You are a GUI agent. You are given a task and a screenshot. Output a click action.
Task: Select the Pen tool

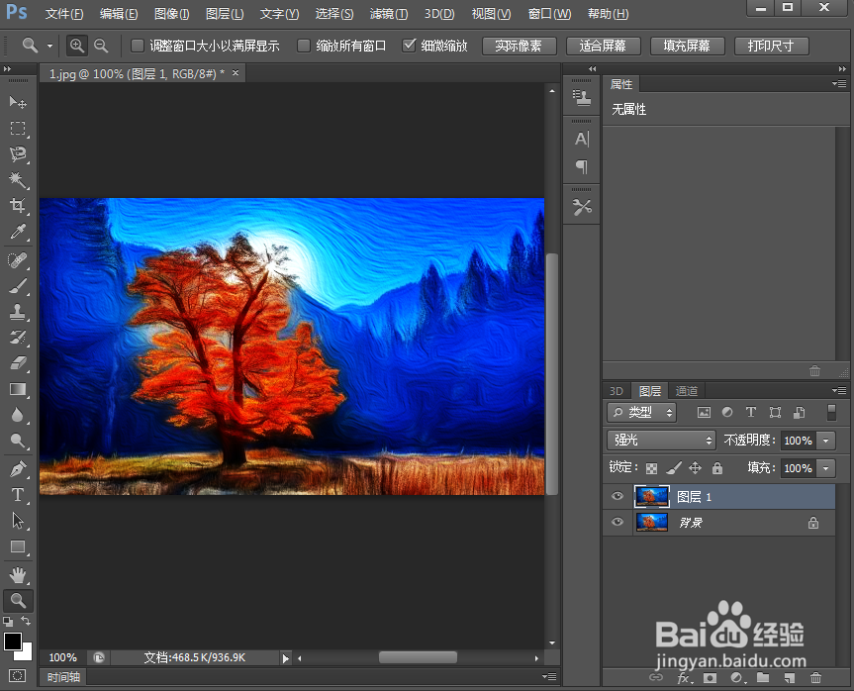[18, 468]
